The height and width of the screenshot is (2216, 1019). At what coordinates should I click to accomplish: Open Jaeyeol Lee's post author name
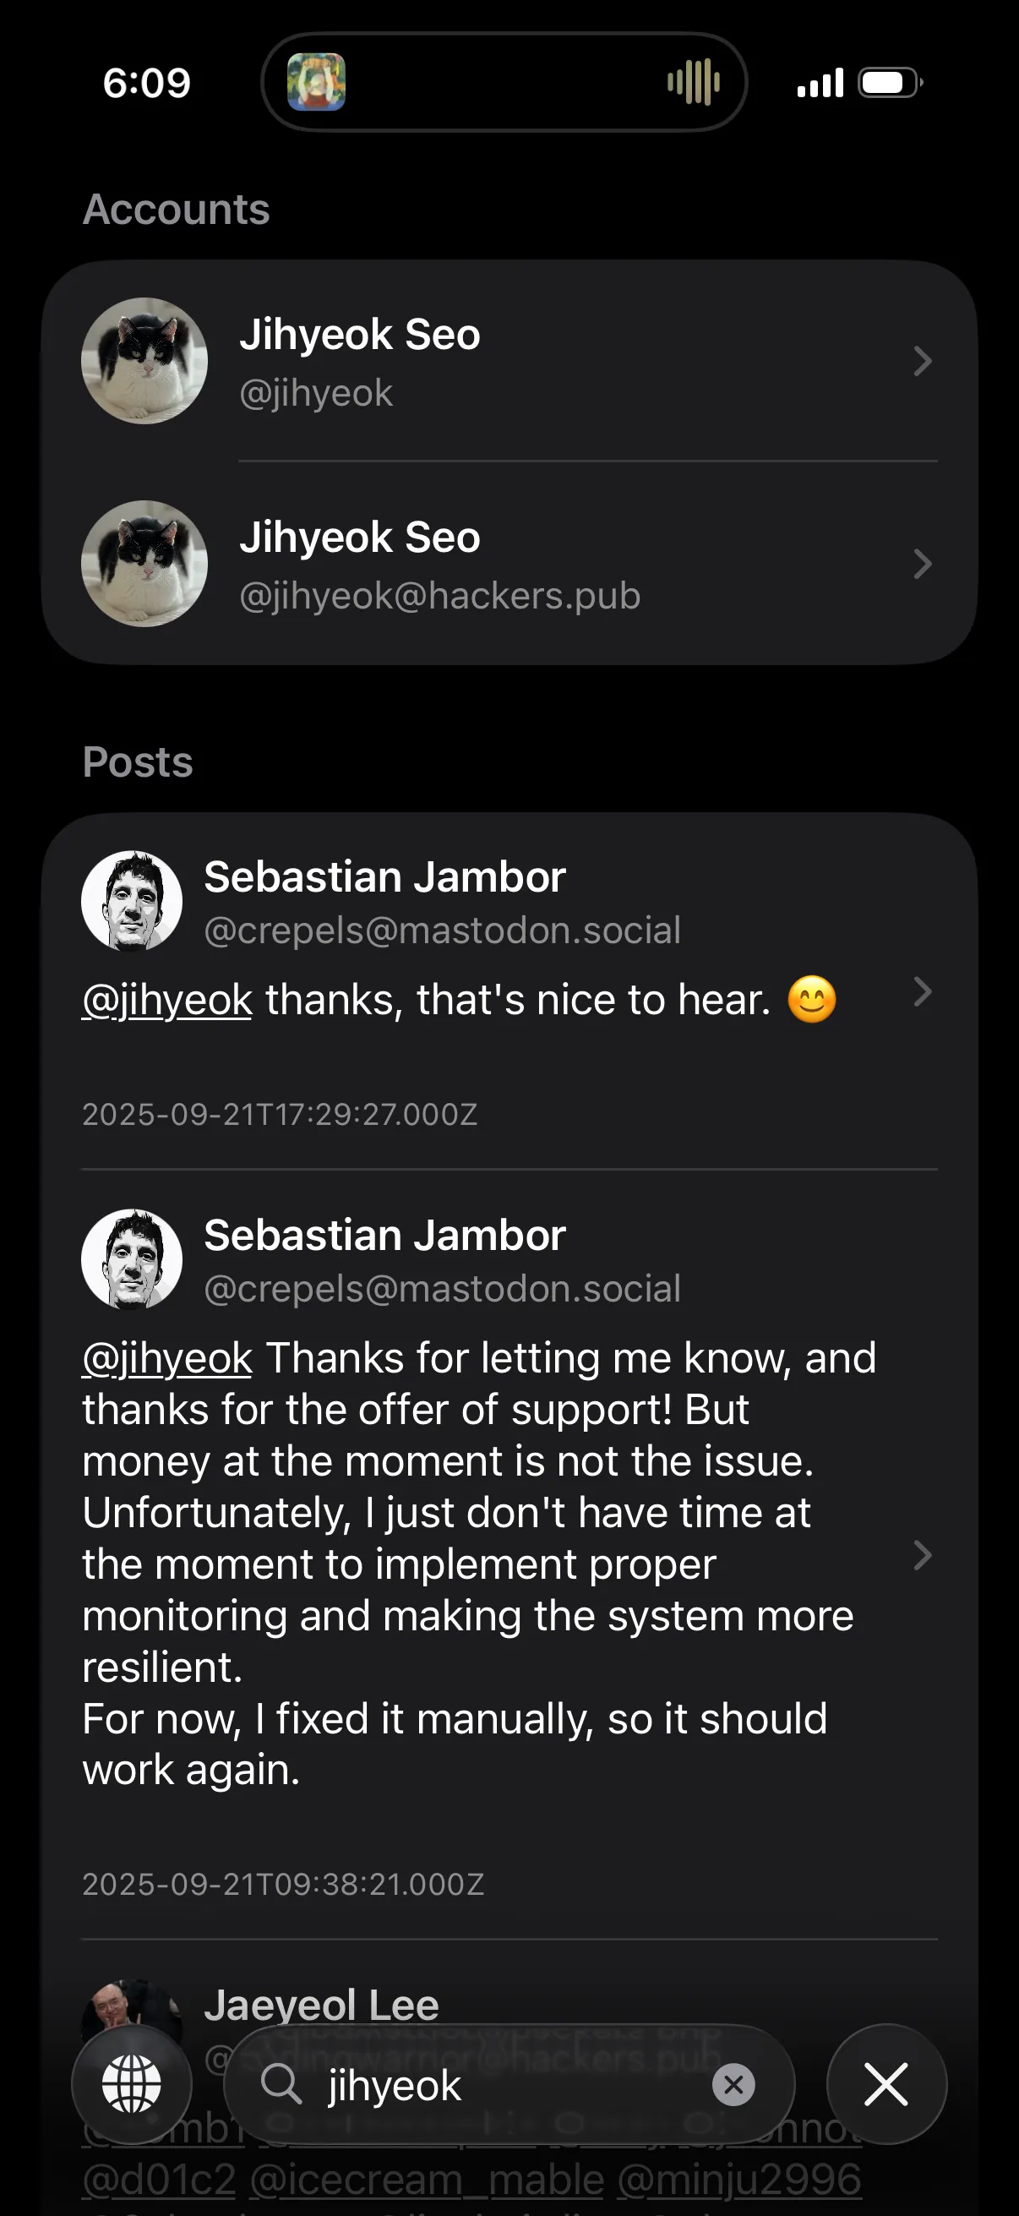point(322,2005)
